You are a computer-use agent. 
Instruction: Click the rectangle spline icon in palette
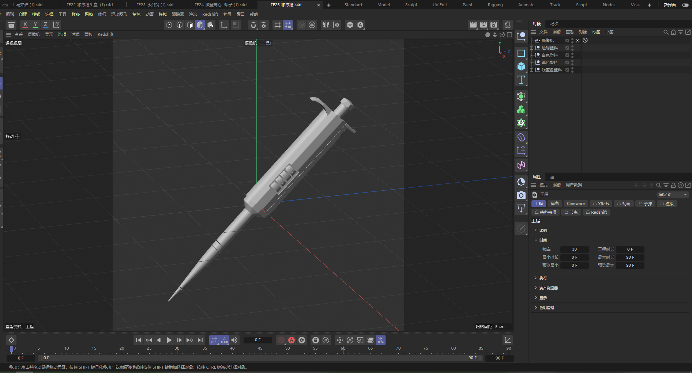click(521, 53)
